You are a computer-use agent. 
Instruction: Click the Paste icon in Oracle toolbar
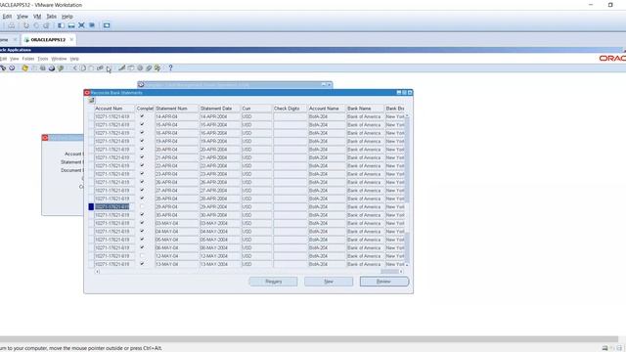(x=91, y=68)
